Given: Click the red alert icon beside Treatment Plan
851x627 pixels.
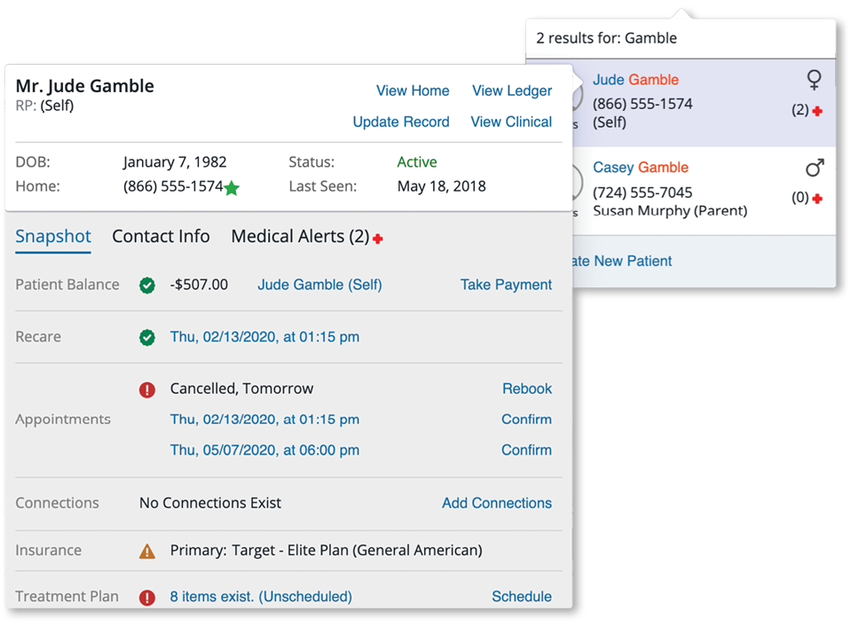Looking at the screenshot, I should pyautogui.click(x=147, y=598).
